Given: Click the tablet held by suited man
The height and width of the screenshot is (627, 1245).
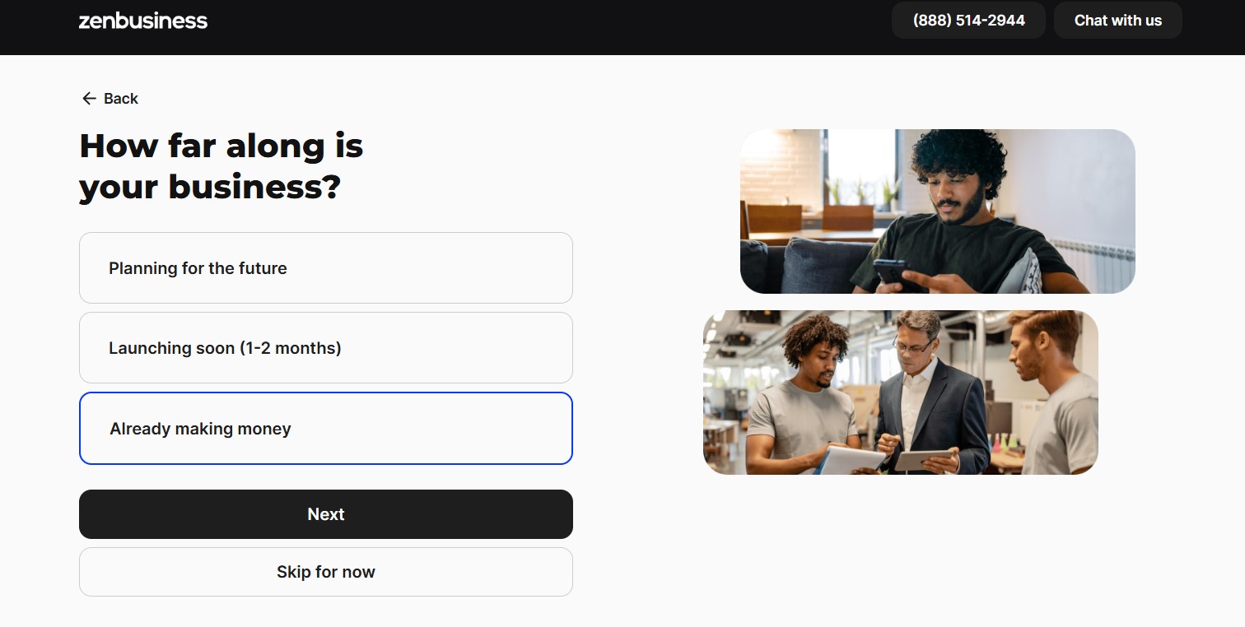Looking at the screenshot, I should pyautogui.click(x=922, y=461).
